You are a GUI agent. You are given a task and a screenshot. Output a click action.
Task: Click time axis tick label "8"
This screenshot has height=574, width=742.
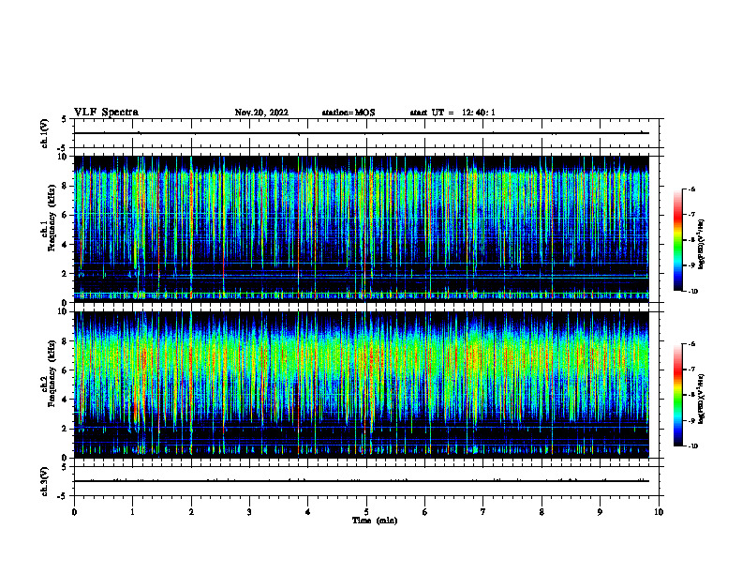click(542, 512)
